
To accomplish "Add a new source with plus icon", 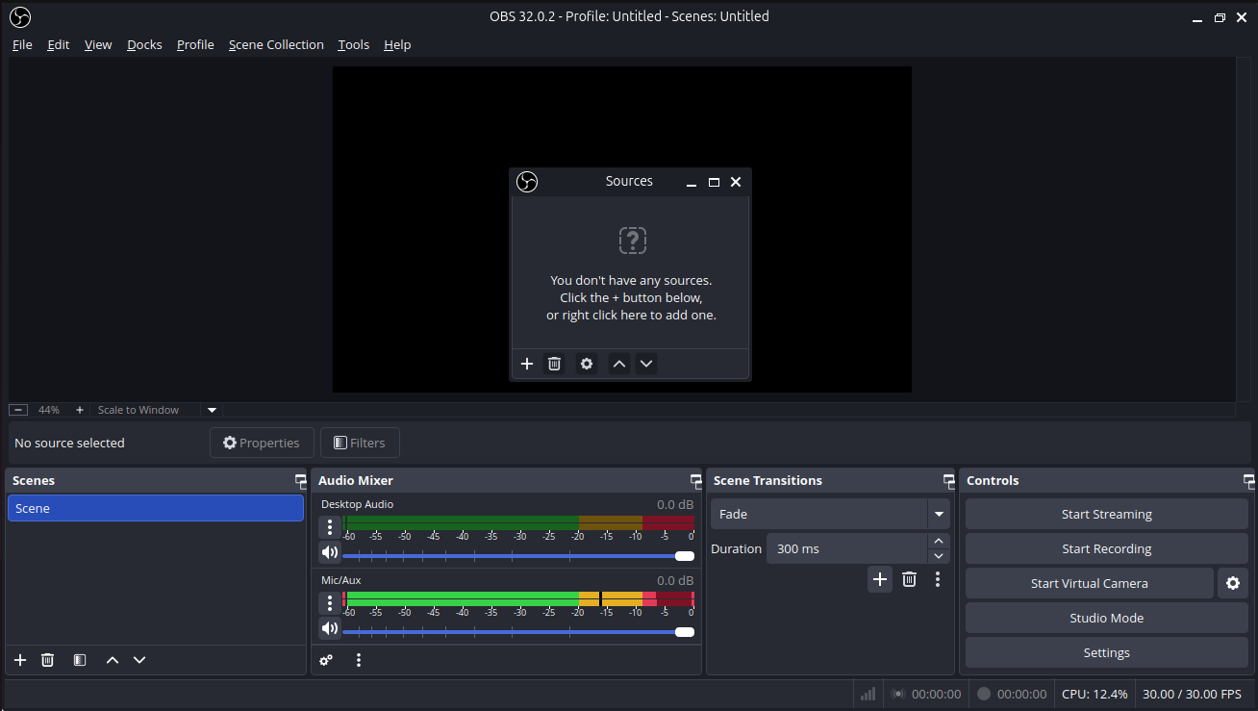I will click(527, 364).
